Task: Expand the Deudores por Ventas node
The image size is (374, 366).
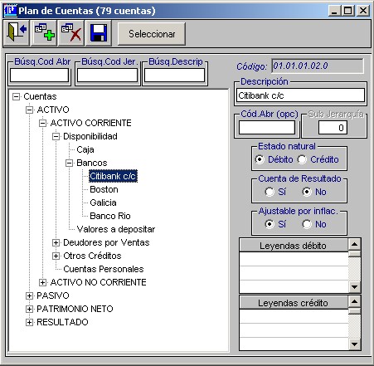Action: pyautogui.click(x=56, y=242)
